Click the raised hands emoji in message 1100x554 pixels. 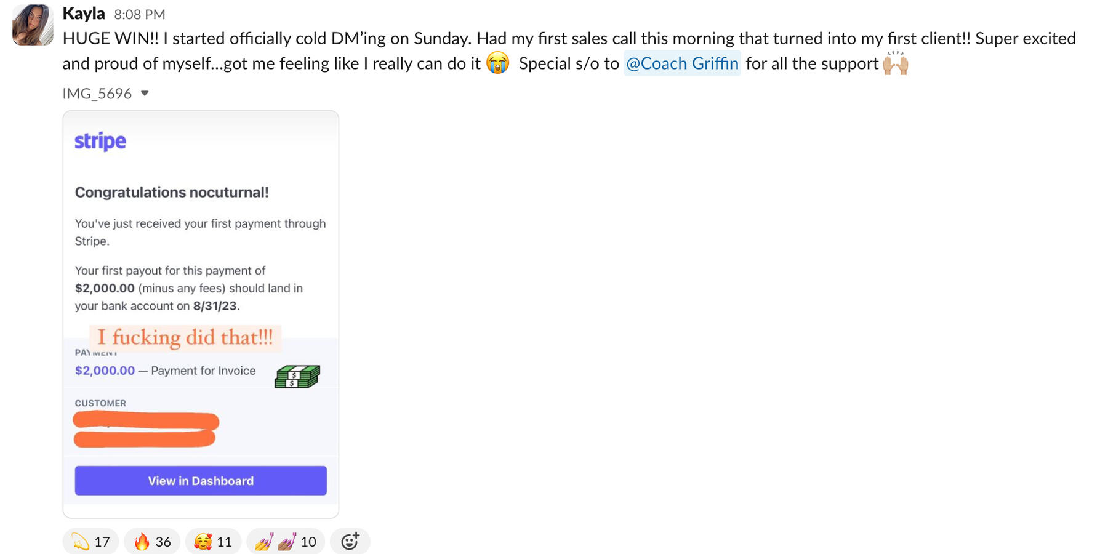point(895,63)
